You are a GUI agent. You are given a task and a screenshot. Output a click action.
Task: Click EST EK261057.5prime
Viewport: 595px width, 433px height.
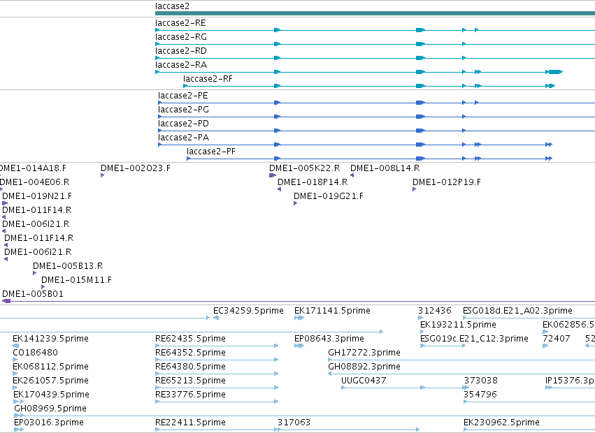(50, 381)
